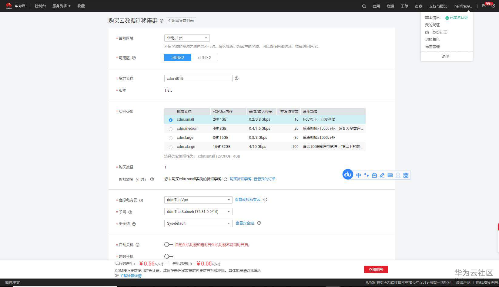The width and height of the screenshot is (499, 287).
Task: Open Baidu IME toolbox briefcase icon
Action: [374, 175]
